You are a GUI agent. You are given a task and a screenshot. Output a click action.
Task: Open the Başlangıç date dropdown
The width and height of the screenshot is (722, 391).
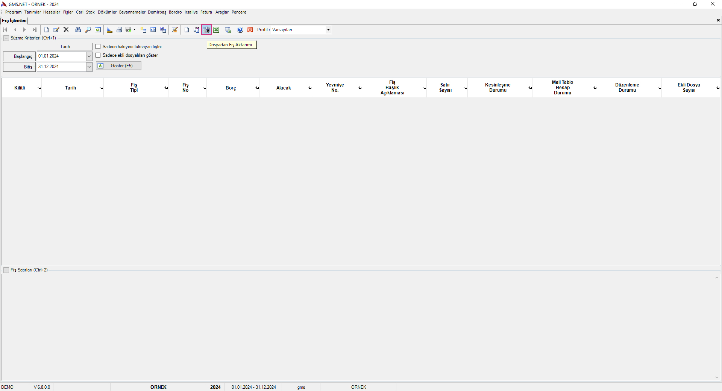point(89,56)
